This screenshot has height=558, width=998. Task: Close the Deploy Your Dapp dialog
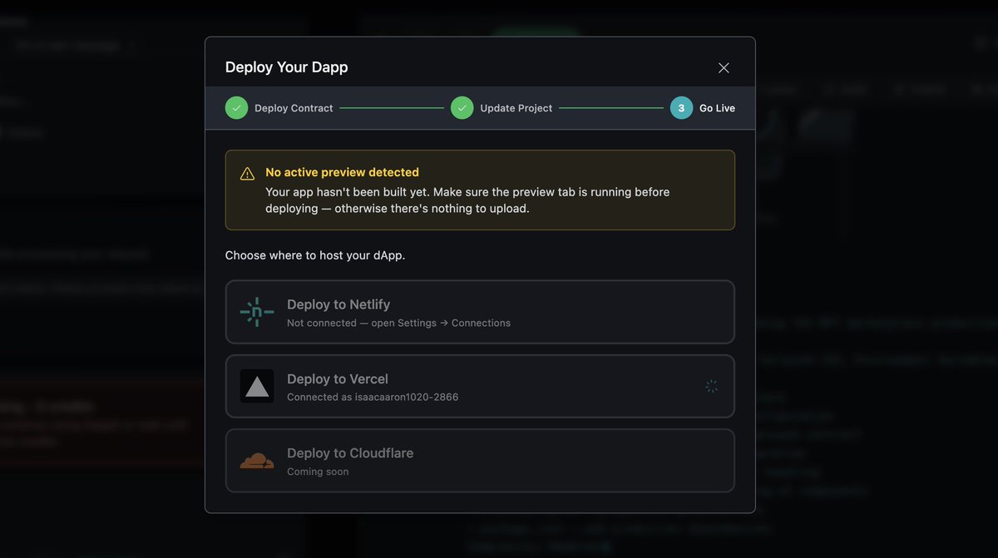tap(724, 67)
